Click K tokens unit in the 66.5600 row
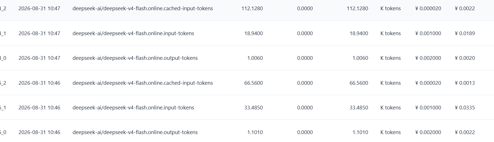This screenshot has height=142, width=494. pyautogui.click(x=390, y=83)
